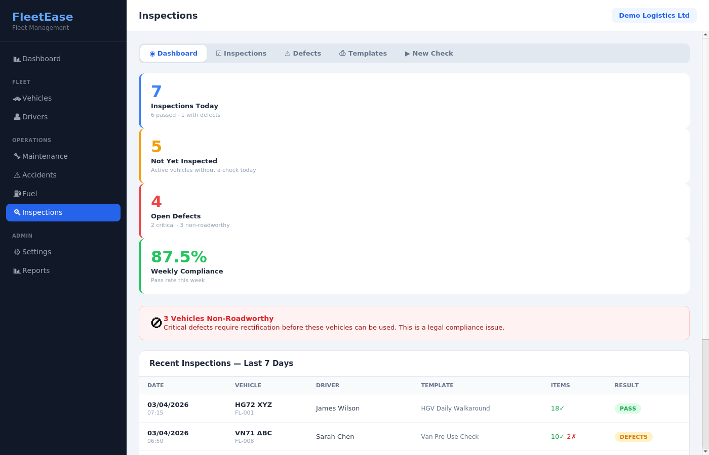Click the Demo Logistics Ltd button
This screenshot has height=455, width=709.
point(654,15)
